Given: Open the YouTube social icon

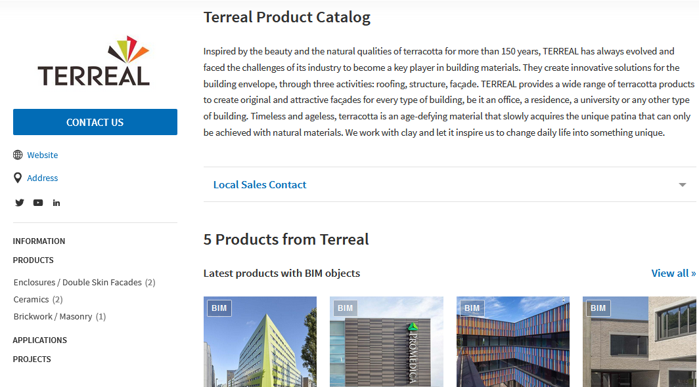Looking at the screenshot, I should point(38,203).
